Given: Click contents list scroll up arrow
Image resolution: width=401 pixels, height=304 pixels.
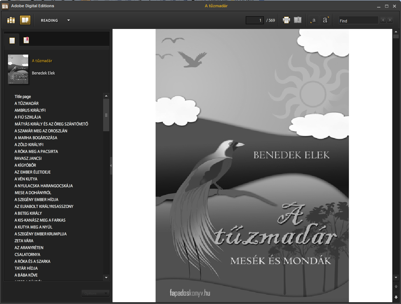Looking at the screenshot, I should point(106,96).
